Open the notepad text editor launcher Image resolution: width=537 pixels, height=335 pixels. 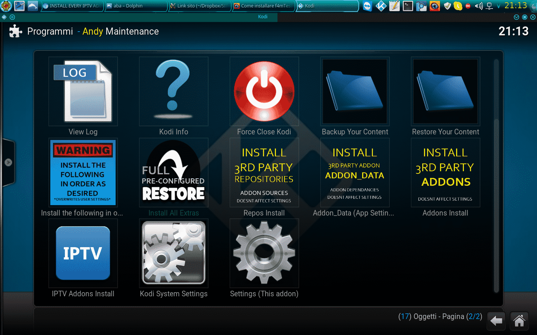(394, 6)
